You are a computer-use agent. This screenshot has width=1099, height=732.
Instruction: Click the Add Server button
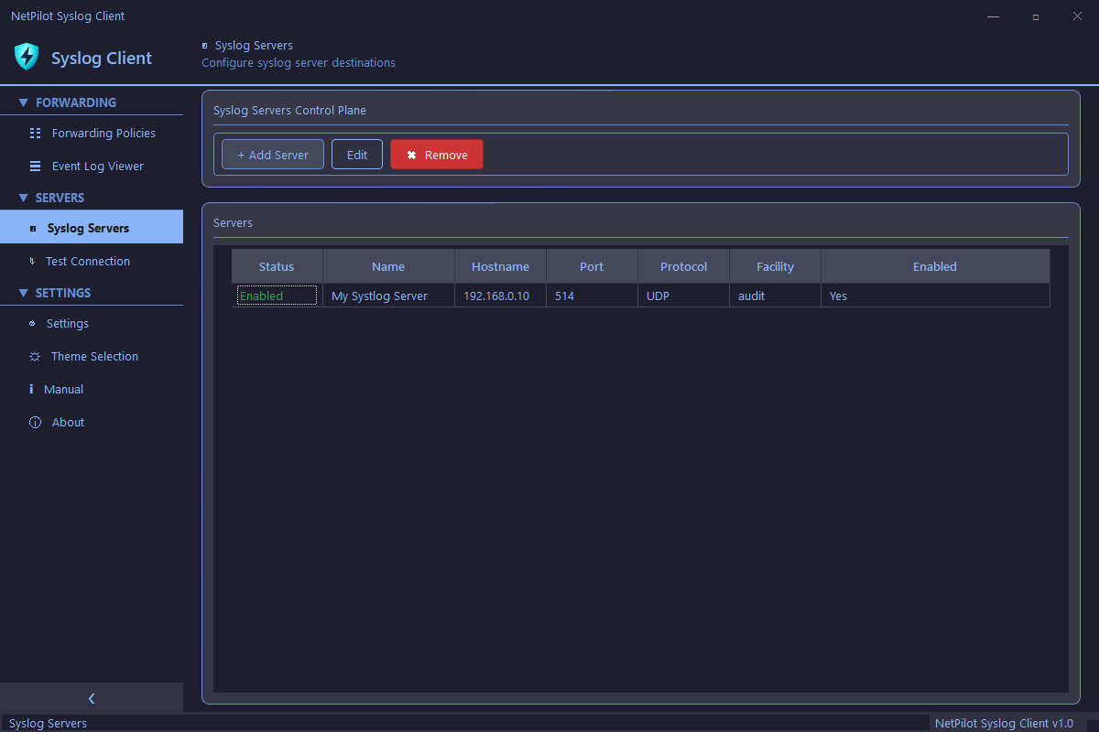coord(272,154)
